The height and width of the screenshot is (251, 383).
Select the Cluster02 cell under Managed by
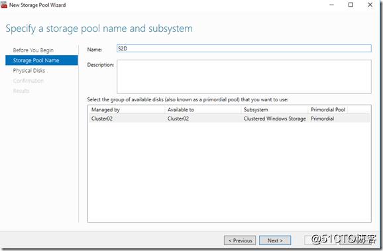click(x=102, y=119)
